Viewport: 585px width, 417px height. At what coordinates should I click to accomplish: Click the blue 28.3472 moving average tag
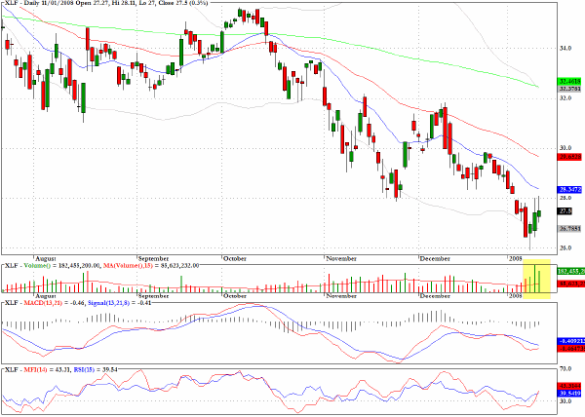[x=569, y=190]
